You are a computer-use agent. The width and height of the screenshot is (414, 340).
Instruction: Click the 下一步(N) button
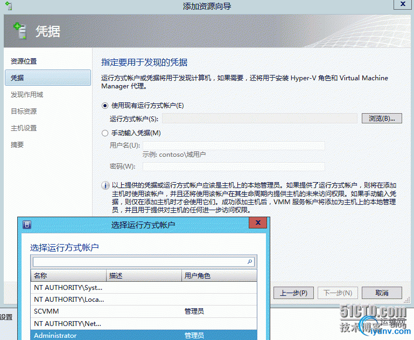(x=338, y=293)
